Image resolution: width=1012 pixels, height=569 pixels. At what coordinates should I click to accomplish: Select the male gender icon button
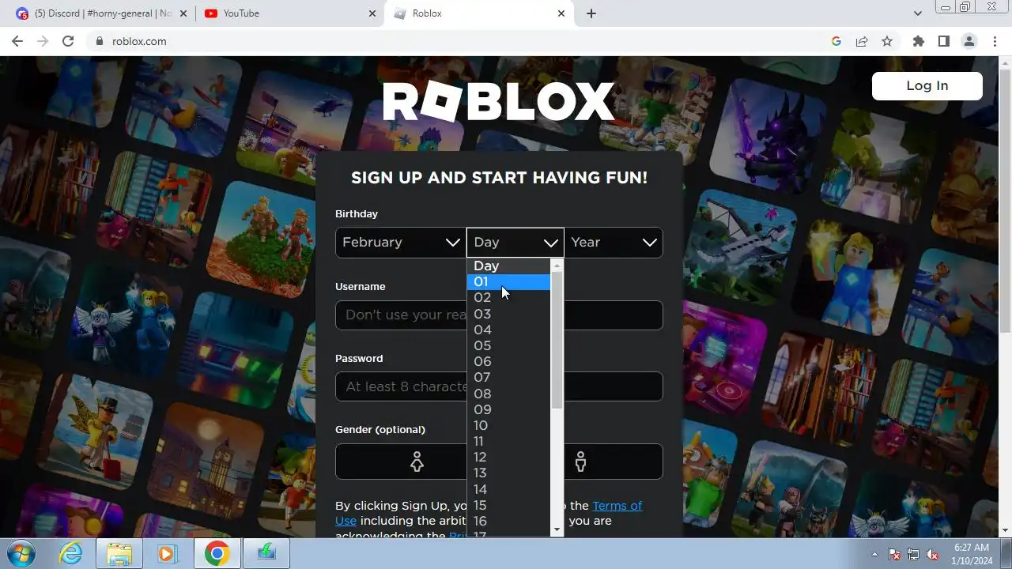(x=580, y=462)
